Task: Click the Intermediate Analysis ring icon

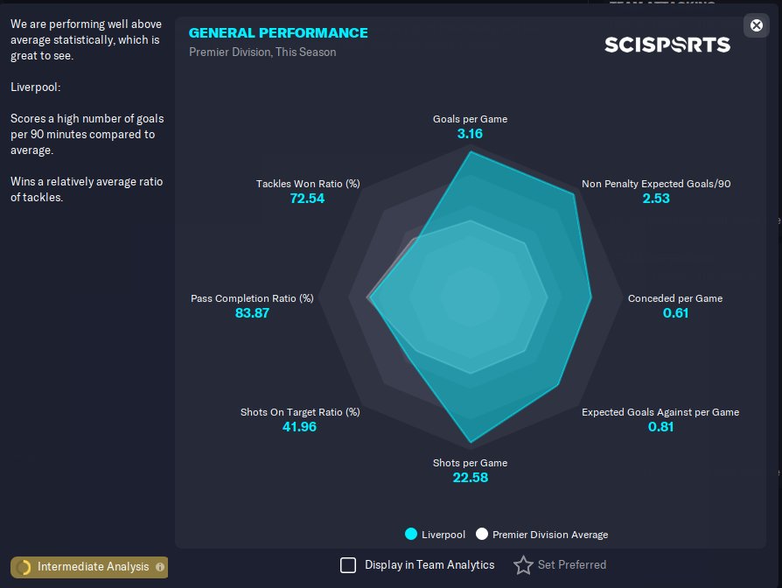Action: [x=24, y=567]
